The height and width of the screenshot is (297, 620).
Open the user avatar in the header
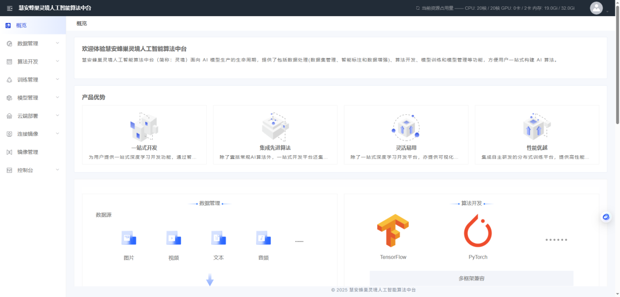(596, 8)
